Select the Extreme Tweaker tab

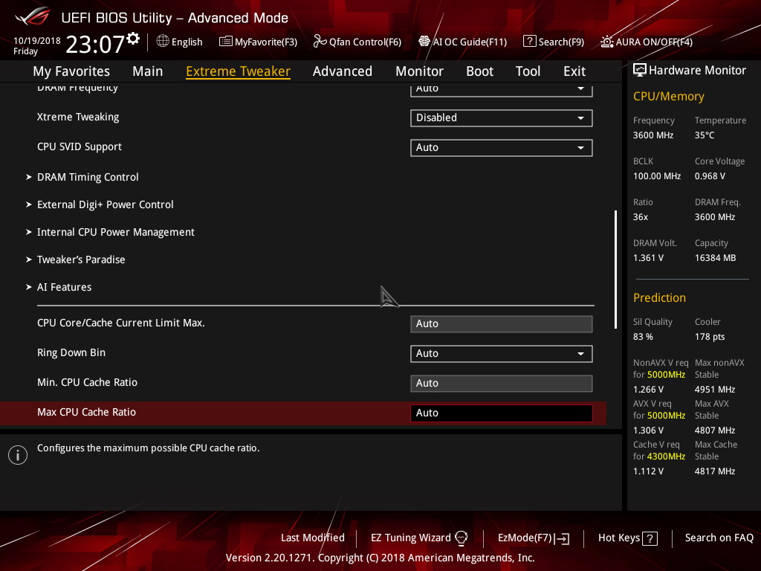[239, 71]
